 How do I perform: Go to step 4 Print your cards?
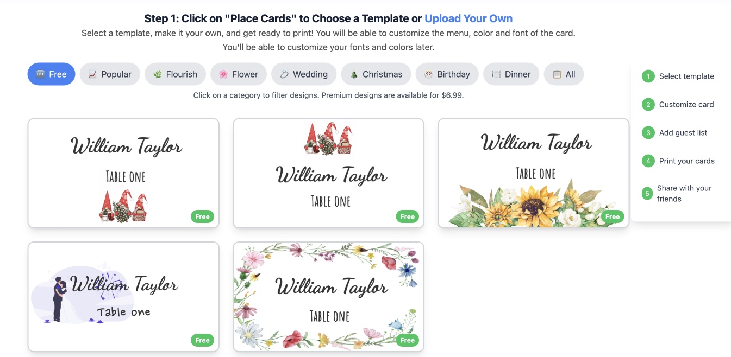(678, 161)
